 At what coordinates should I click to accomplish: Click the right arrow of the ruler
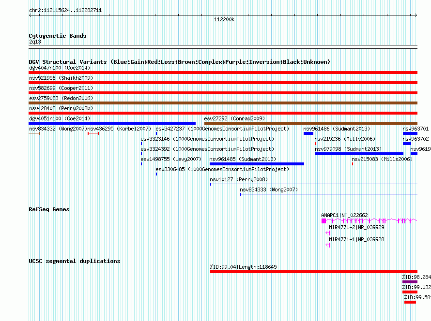click(416, 15)
